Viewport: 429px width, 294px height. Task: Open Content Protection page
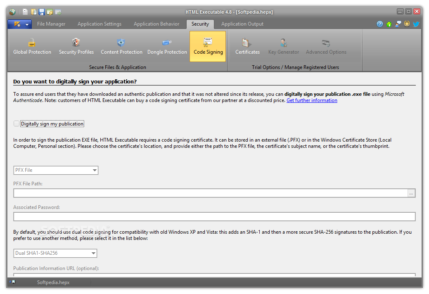point(121,47)
